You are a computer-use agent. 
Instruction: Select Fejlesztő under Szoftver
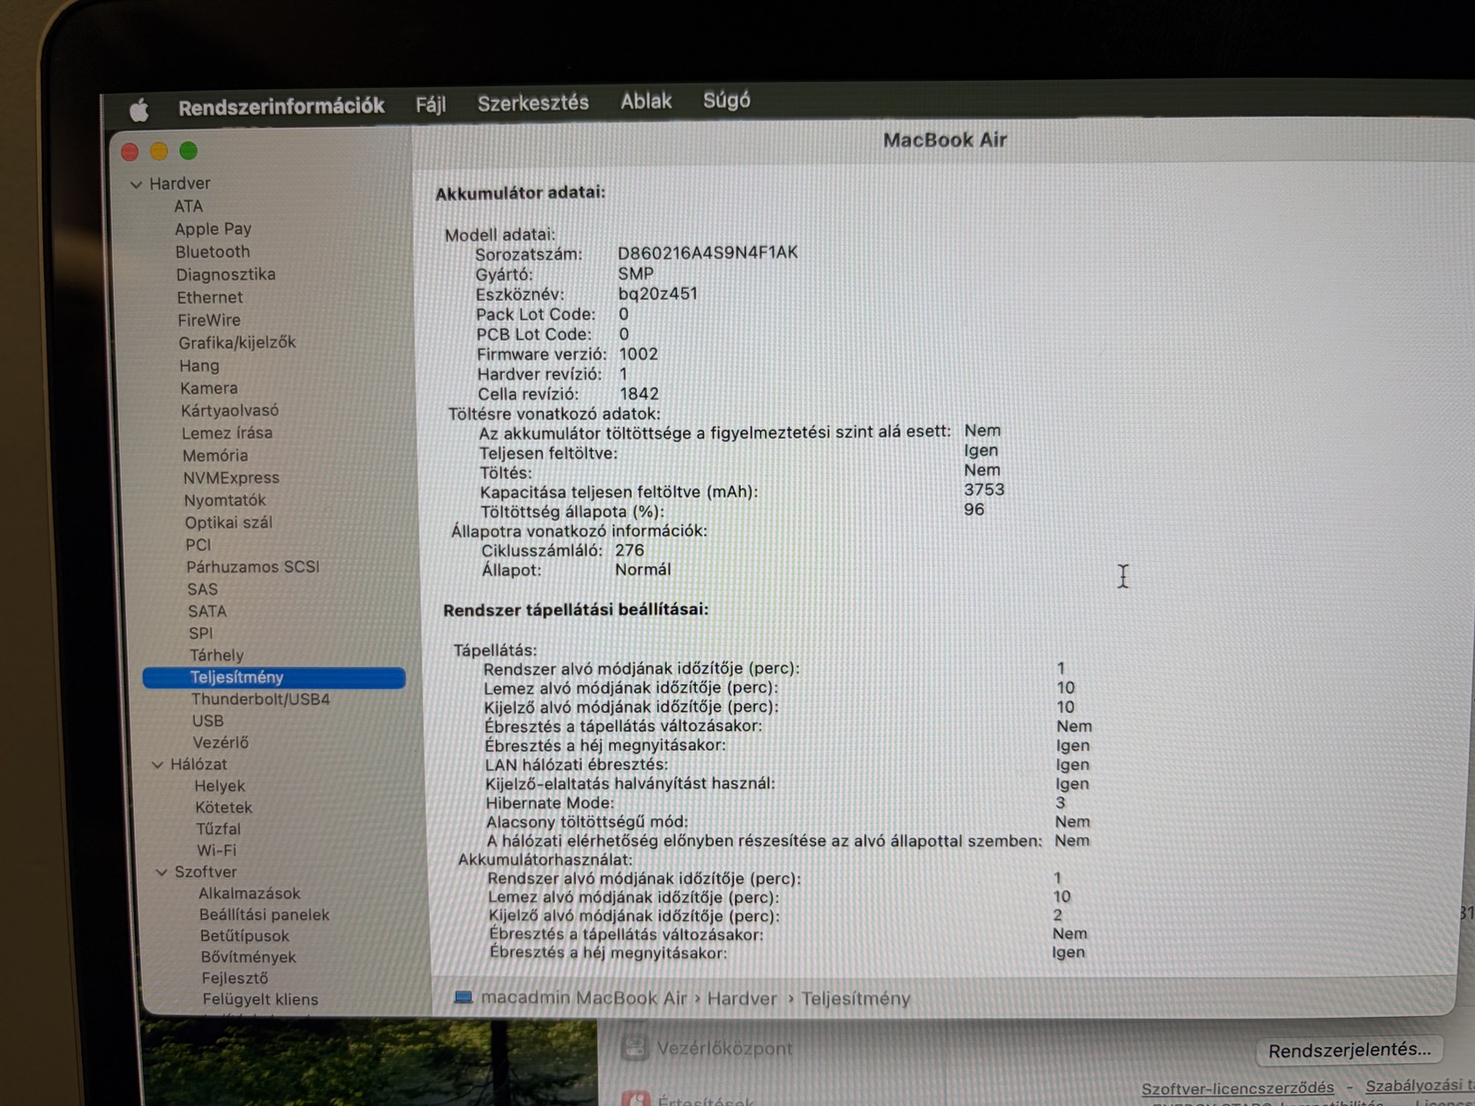tap(235, 978)
